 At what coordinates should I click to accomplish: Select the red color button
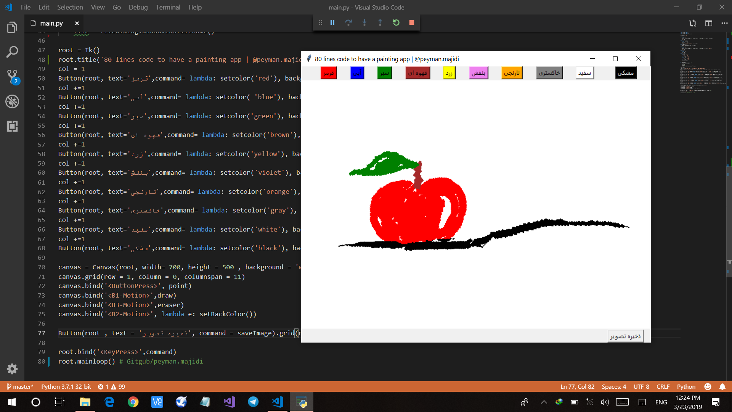[x=329, y=73]
